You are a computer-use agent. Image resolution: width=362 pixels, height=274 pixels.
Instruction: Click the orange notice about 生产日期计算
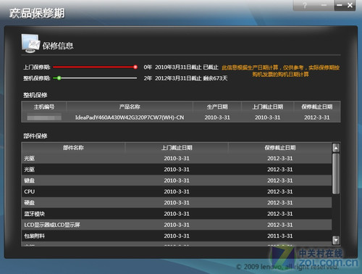281,71
